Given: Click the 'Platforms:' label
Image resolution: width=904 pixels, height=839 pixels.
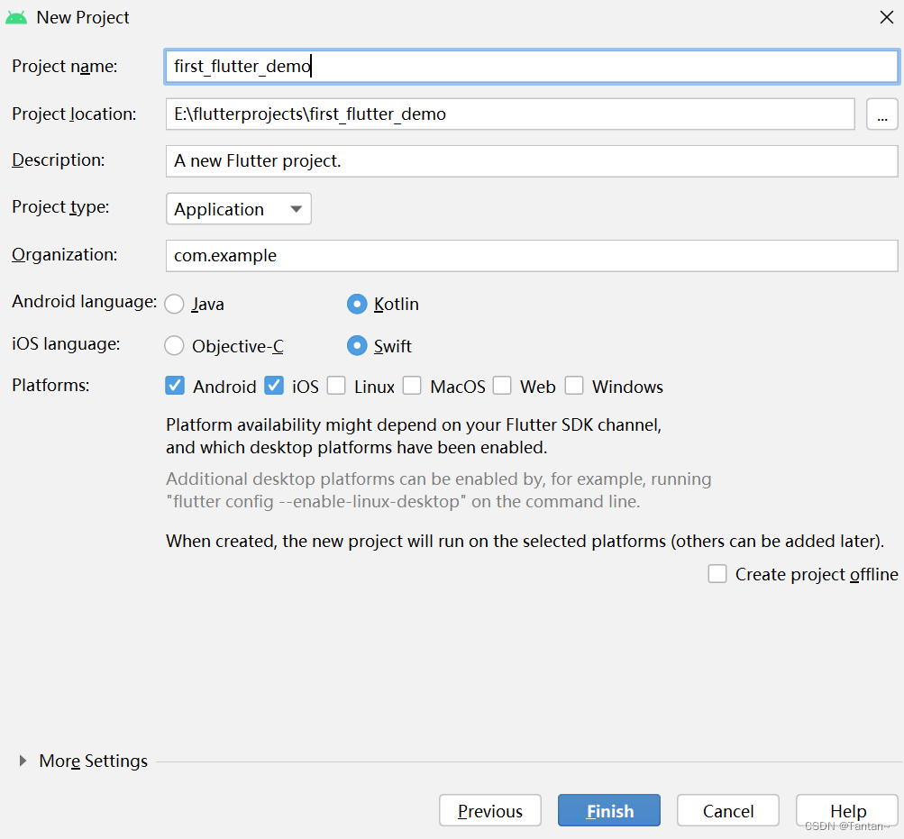Looking at the screenshot, I should 50,385.
